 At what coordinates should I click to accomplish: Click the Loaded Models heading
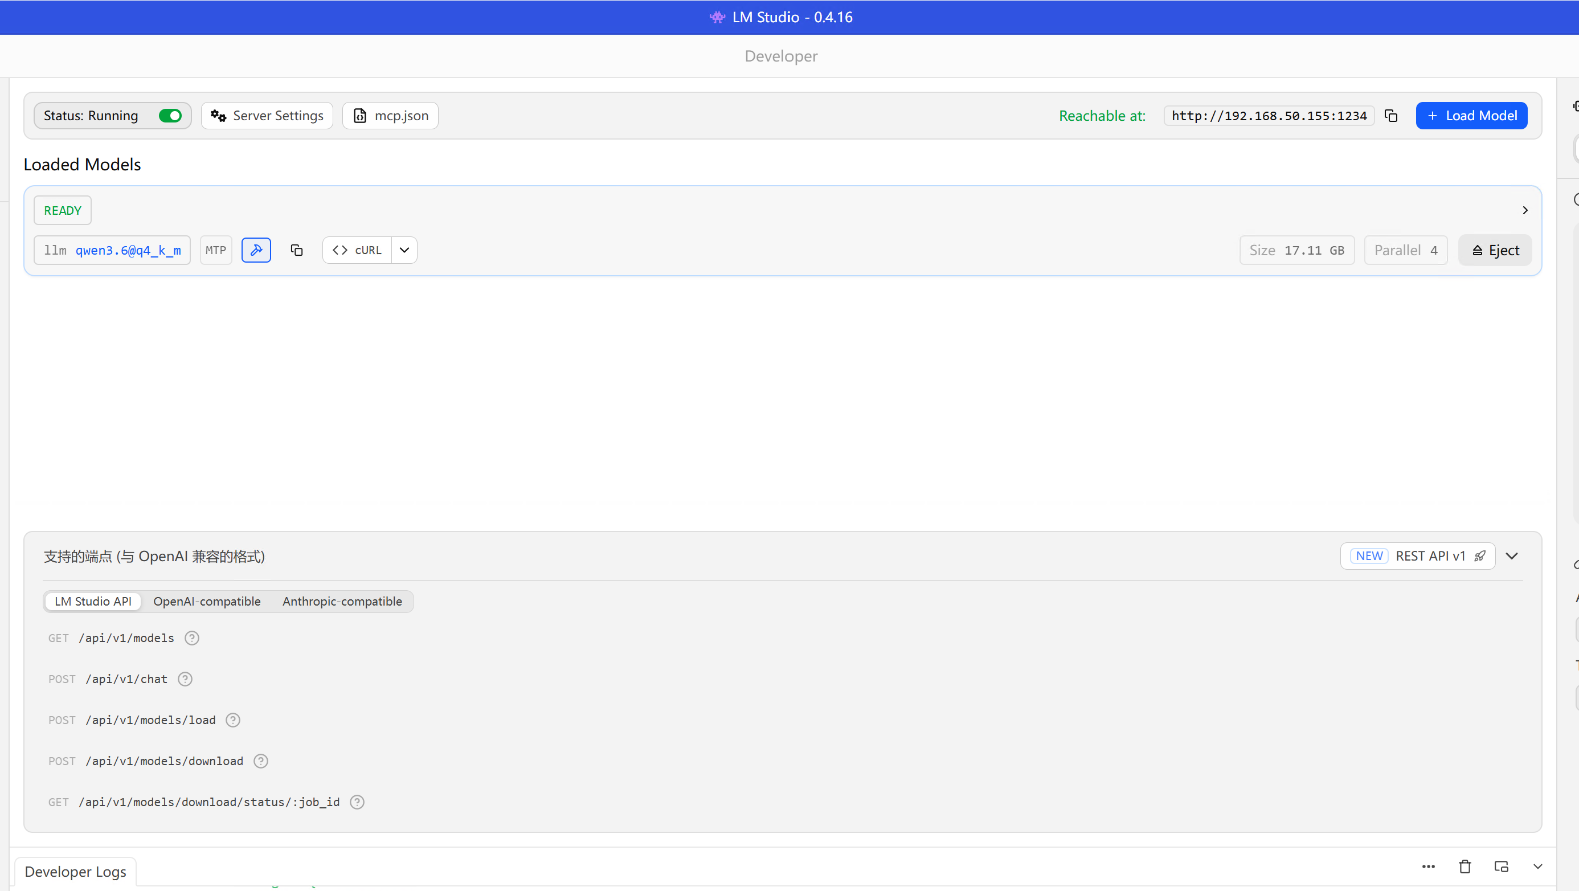pos(82,164)
